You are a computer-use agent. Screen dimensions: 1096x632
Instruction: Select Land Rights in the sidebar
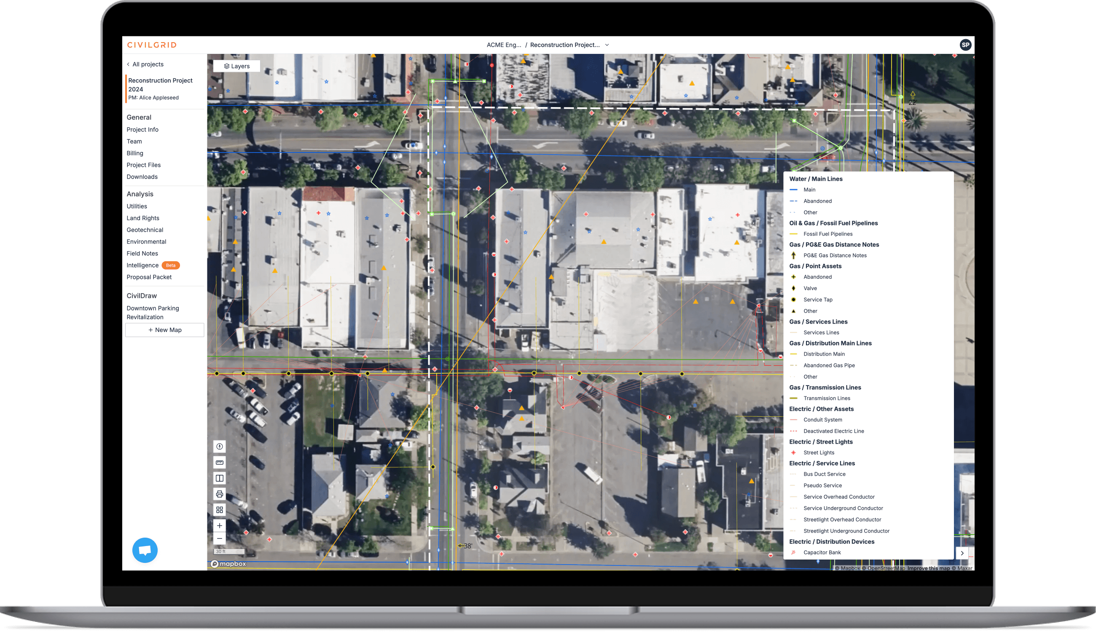[x=143, y=218]
